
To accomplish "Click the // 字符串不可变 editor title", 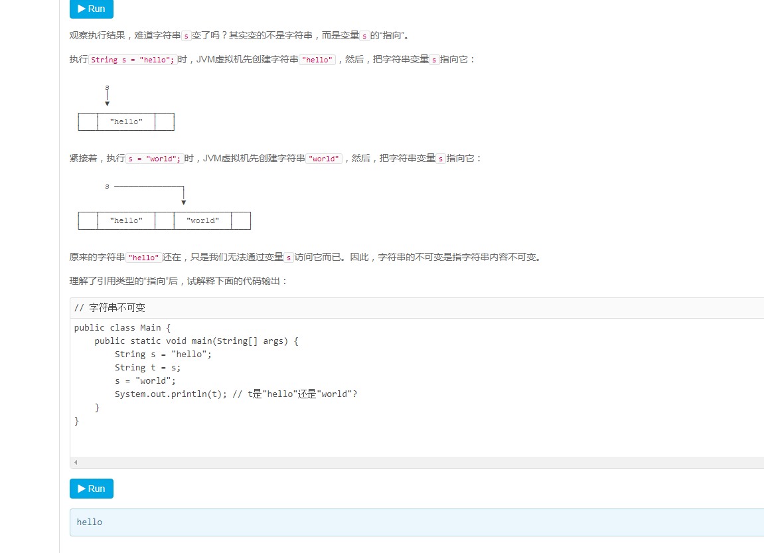I will (110, 308).
